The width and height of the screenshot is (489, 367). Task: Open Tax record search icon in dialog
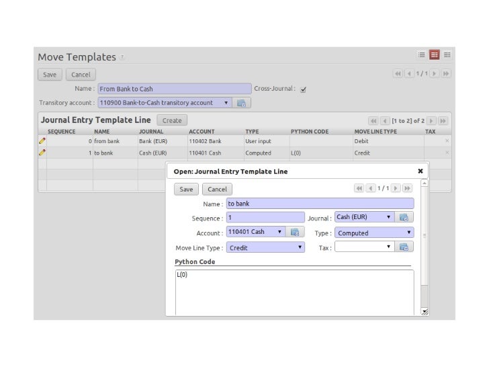(x=404, y=247)
